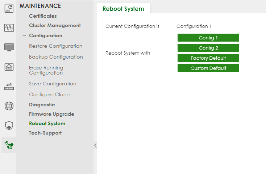The width and height of the screenshot is (266, 174).
Task: Select the Reboot System tab header
Action: coord(123,9)
